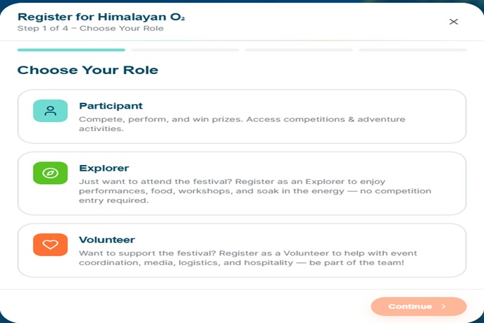Click the green Explorer compass icon
This screenshot has width=484, height=323.
[50, 173]
